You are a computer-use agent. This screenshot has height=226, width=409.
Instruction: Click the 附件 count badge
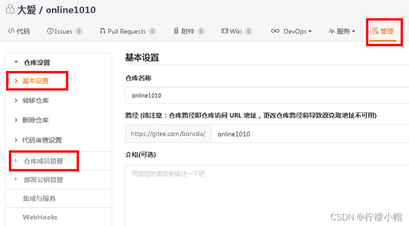coord(201,31)
